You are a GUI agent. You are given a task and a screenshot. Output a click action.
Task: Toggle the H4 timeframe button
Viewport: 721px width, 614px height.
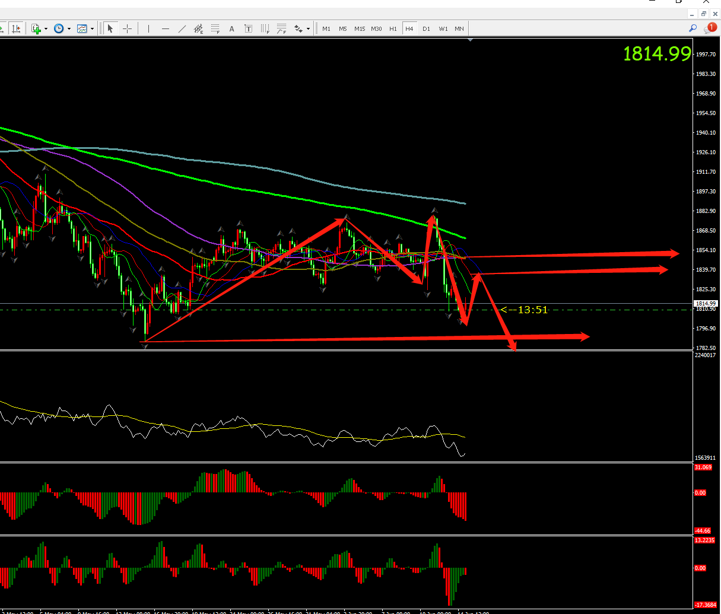(409, 28)
